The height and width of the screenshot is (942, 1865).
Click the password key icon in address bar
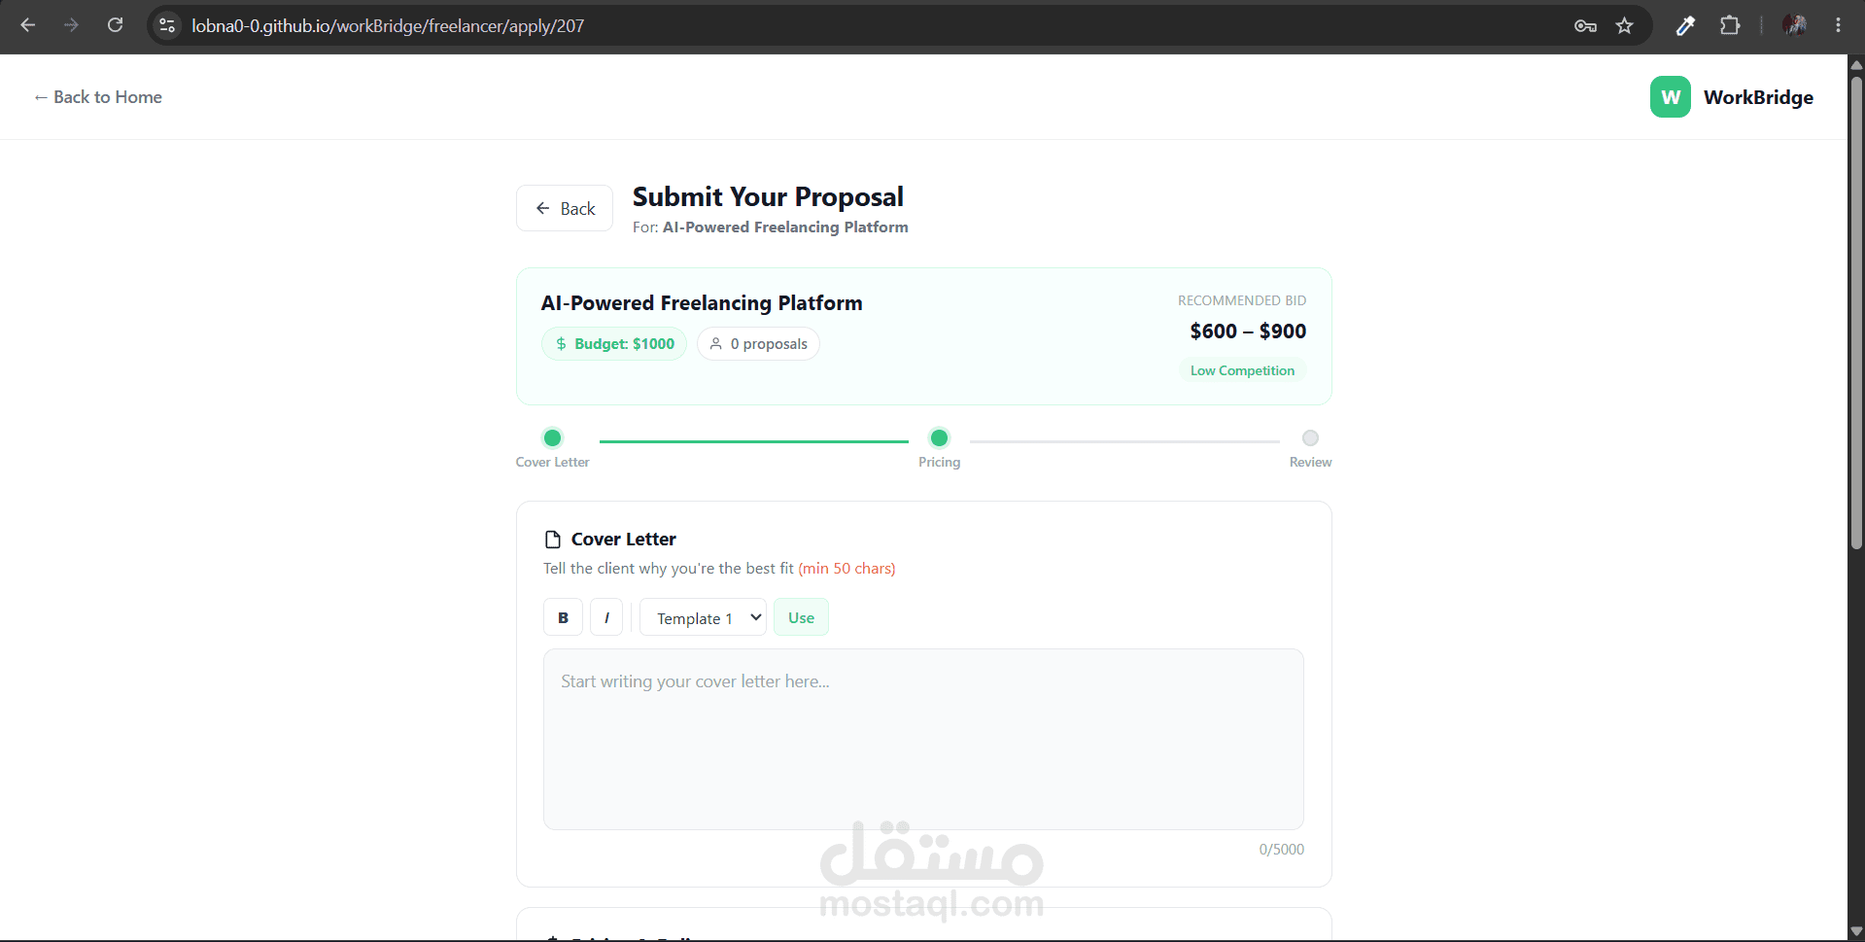pos(1585,26)
